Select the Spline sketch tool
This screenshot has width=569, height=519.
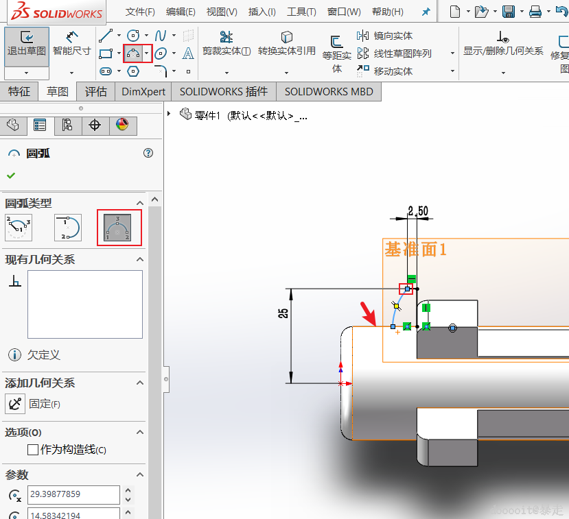click(x=161, y=36)
